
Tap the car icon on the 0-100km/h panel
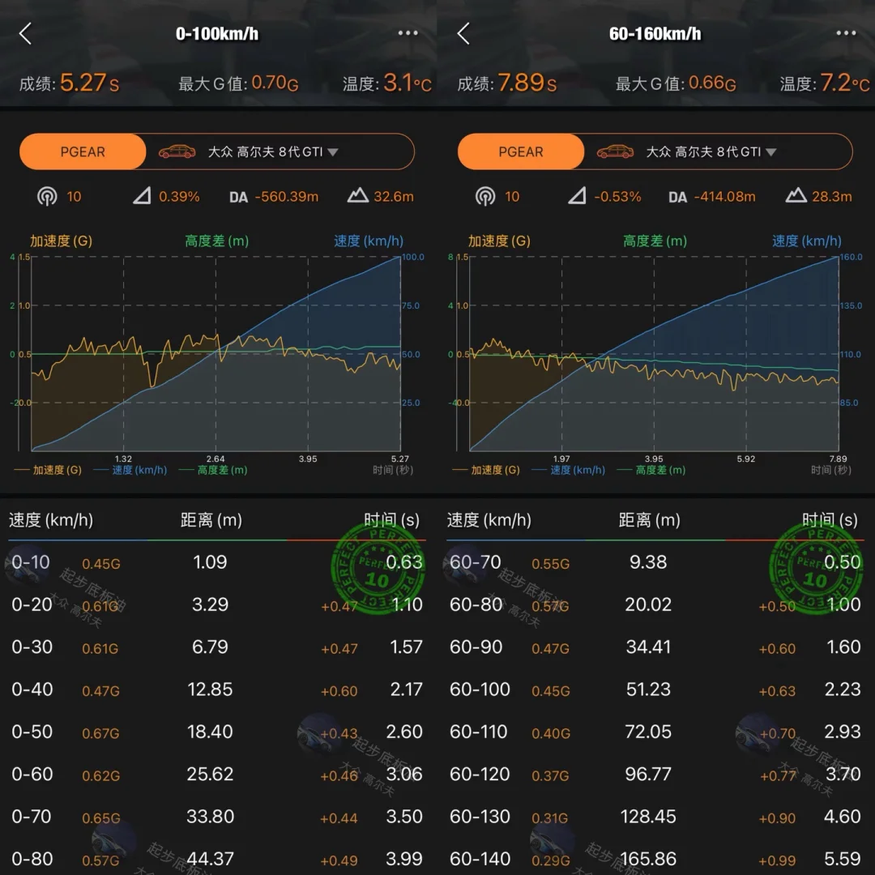coord(177,152)
